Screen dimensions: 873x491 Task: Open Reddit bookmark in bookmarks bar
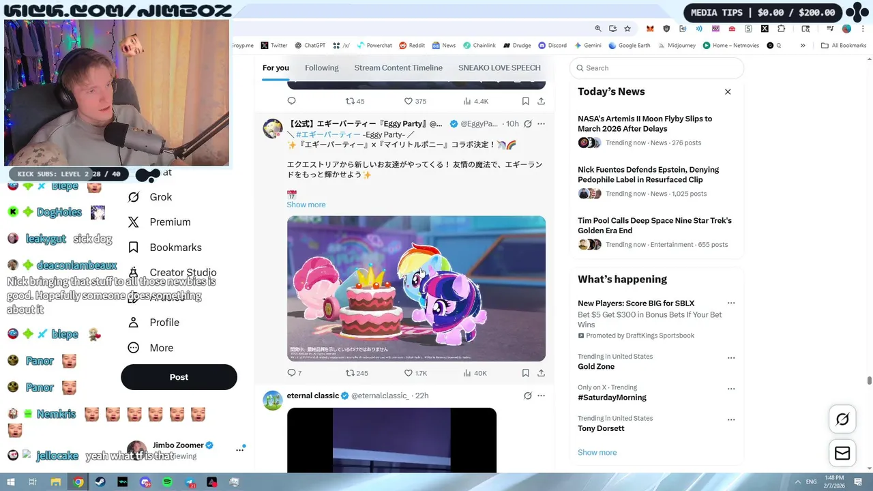click(x=412, y=46)
